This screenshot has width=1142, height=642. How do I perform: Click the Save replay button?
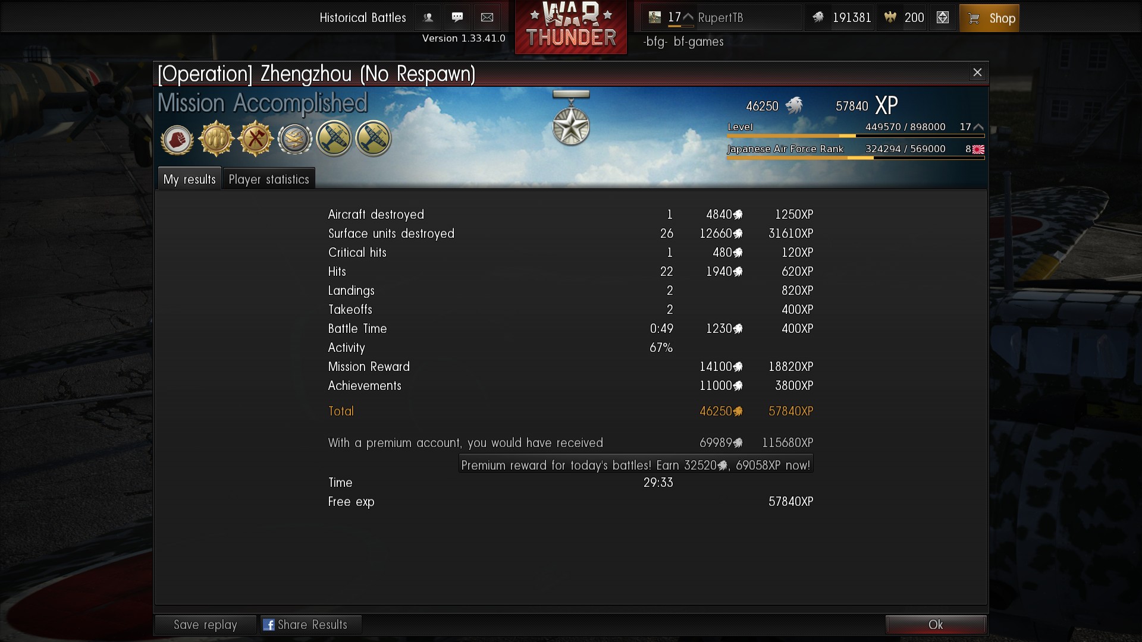tap(205, 624)
